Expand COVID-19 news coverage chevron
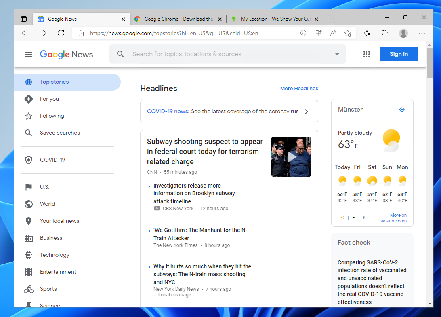 307,112
